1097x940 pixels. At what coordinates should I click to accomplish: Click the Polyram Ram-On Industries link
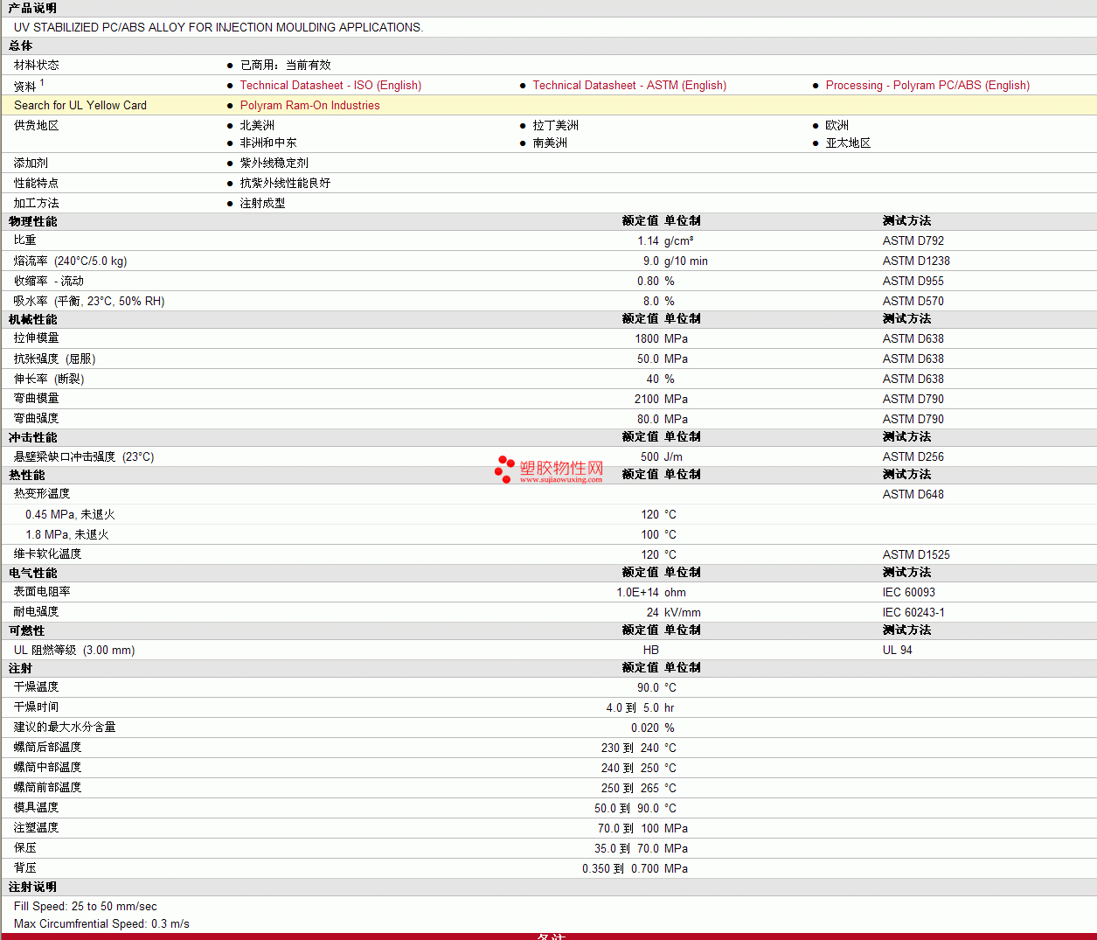309,106
